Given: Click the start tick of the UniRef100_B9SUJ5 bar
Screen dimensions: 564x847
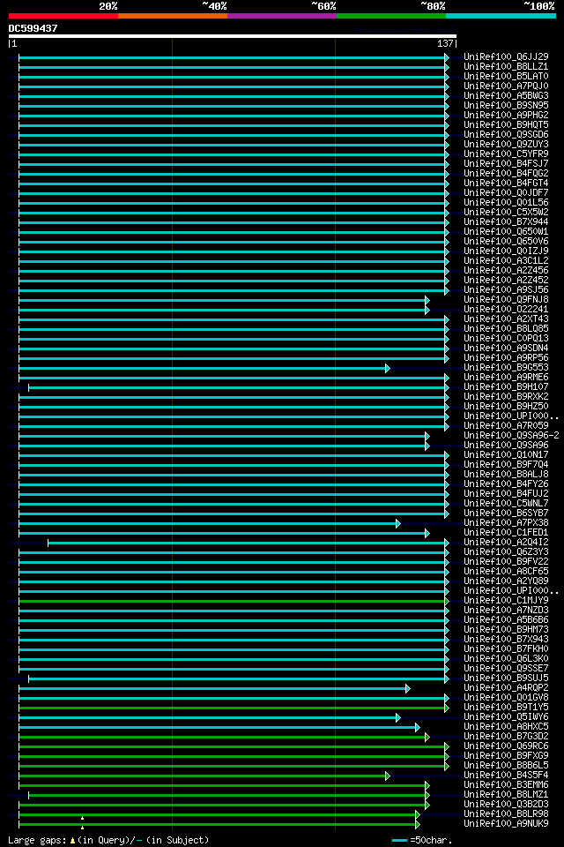Looking at the screenshot, I should [28, 679].
